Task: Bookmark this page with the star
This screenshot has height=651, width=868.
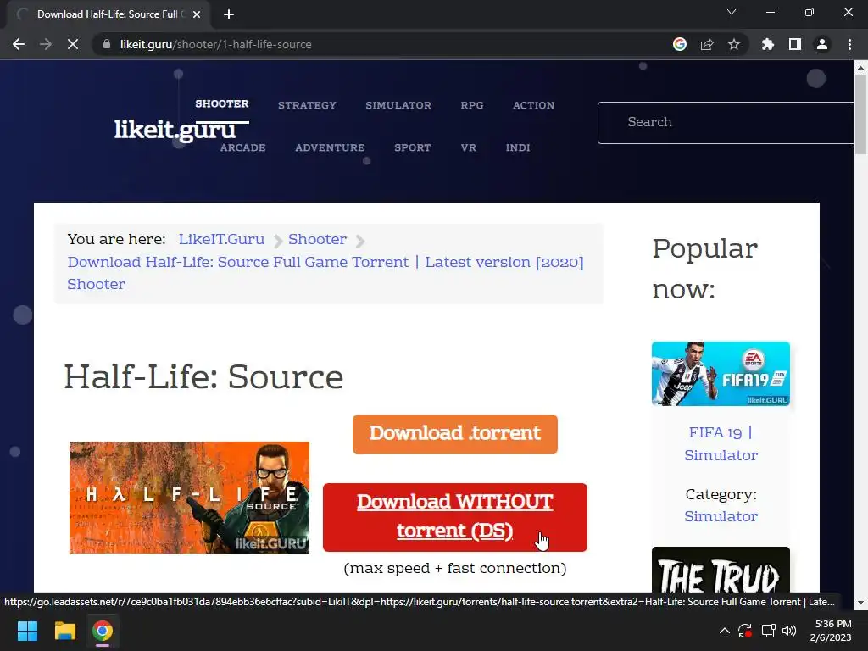Action: point(734,44)
